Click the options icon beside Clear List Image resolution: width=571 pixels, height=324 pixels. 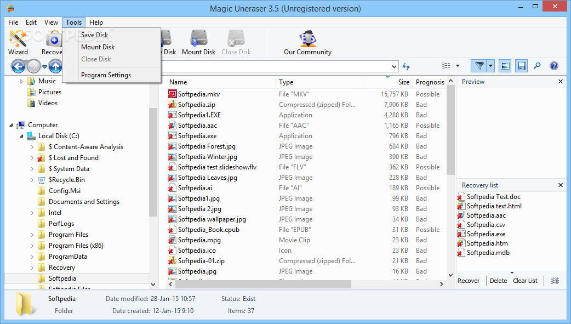(x=555, y=281)
